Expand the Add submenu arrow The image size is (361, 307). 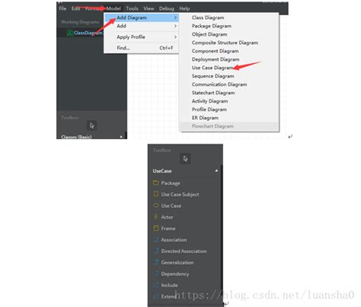tap(175, 26)
